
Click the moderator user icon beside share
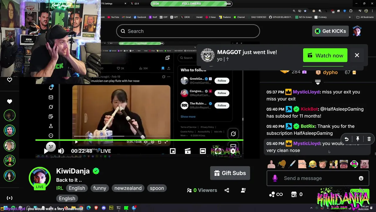(243, 190)
